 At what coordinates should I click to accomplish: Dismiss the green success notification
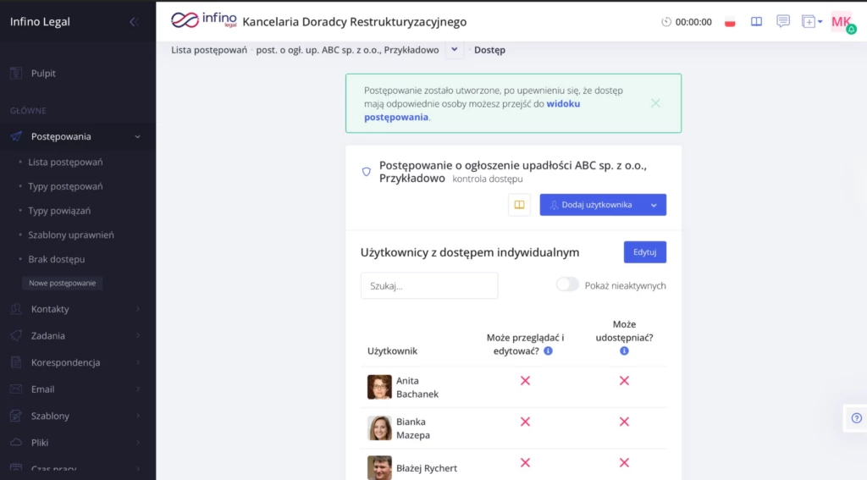[655, 103]
